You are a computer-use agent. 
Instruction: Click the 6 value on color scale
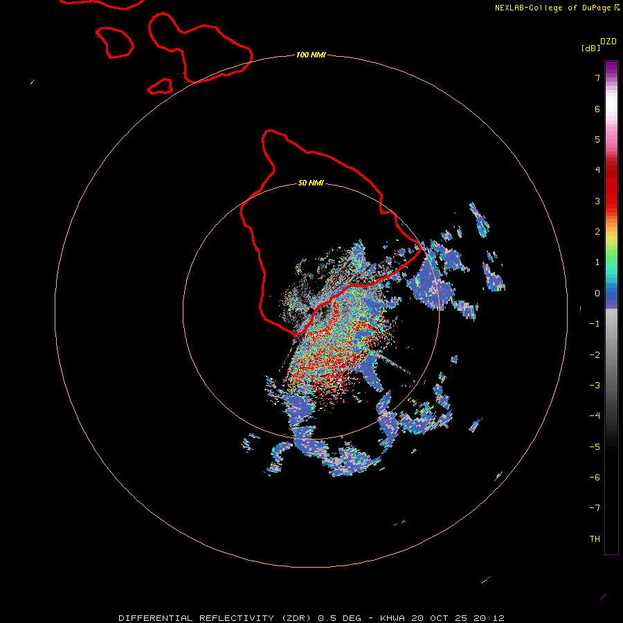597,109
